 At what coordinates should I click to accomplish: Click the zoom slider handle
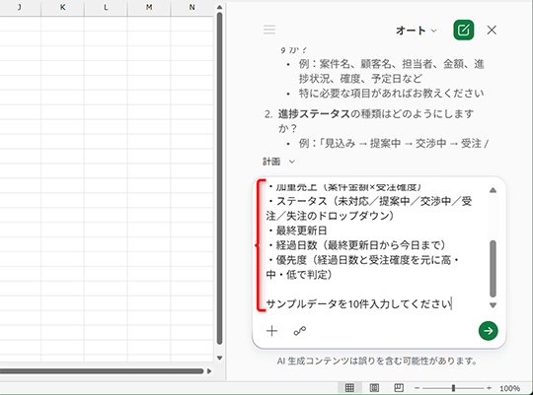[x=453, y=388]
